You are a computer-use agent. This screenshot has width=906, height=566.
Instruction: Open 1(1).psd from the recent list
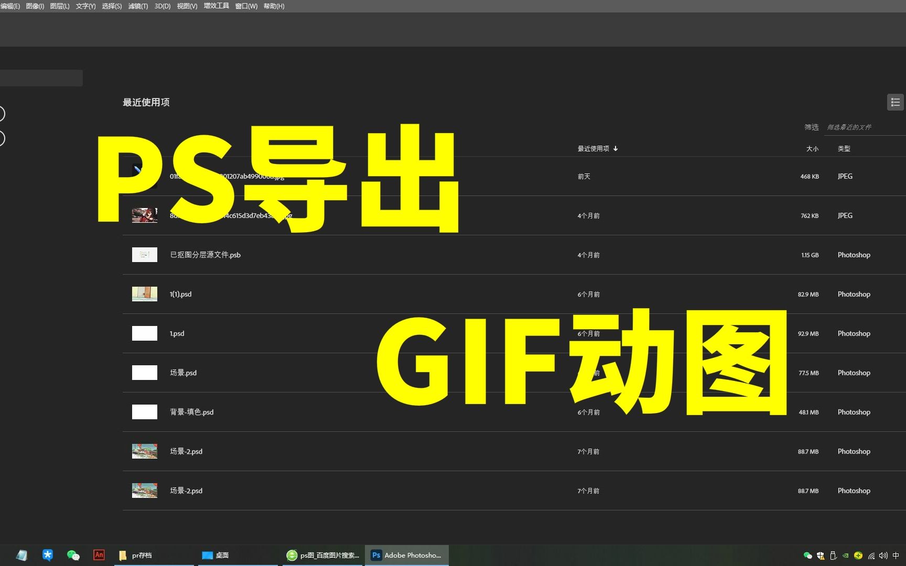tap(180, 294)
